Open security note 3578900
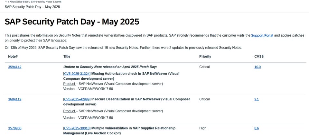 [15, 128]
